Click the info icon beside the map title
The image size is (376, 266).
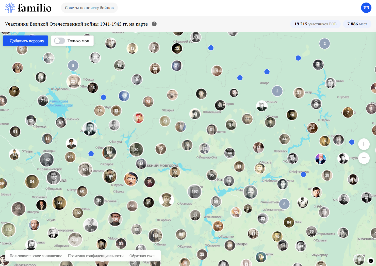tap(154, 24)
